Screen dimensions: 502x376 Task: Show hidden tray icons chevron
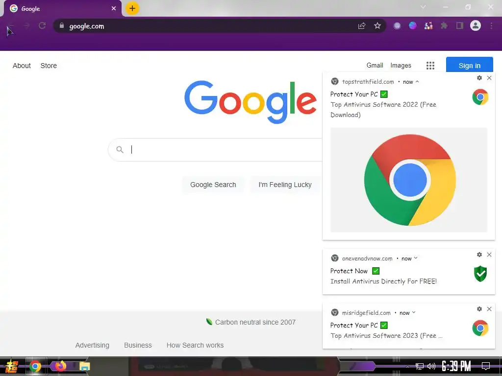tap(407, 366)
